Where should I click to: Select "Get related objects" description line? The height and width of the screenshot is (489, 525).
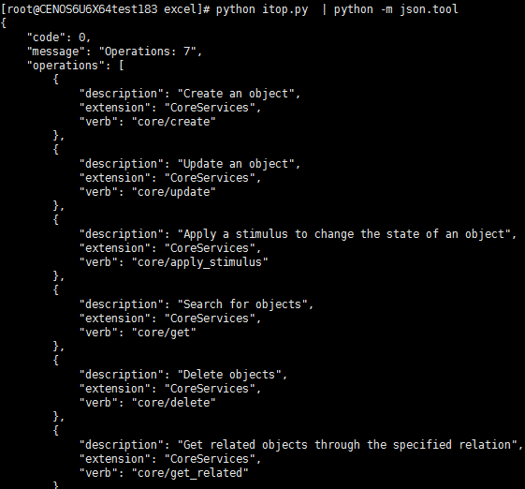click(x=301, y=445)
